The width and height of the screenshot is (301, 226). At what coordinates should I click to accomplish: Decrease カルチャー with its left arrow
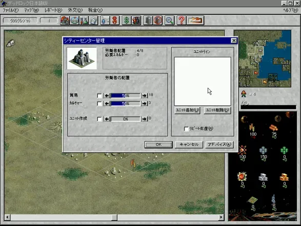(107, 104)
